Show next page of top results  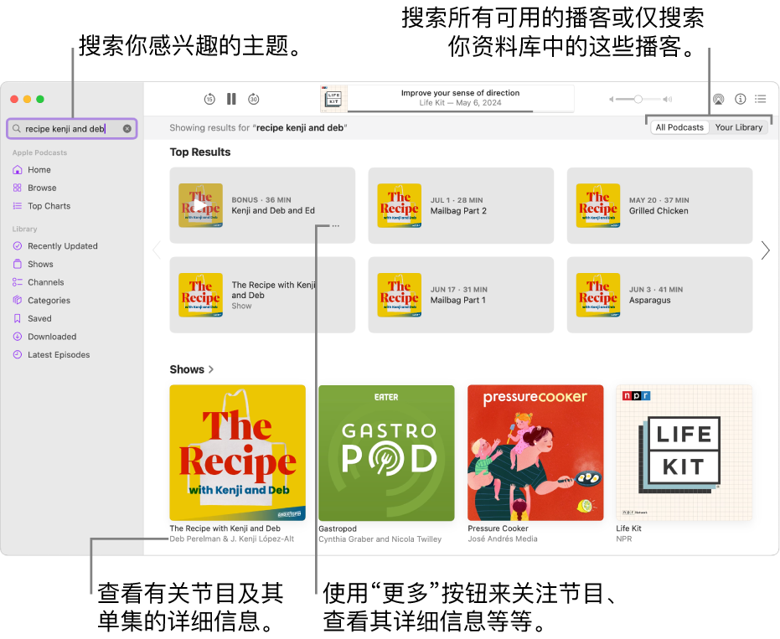coord(765,250)
